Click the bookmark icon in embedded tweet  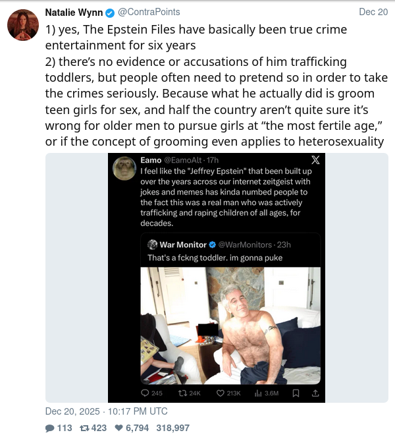click(x=296, y=393)
